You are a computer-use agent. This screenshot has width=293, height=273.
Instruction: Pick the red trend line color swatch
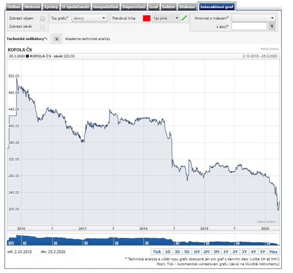146,19
